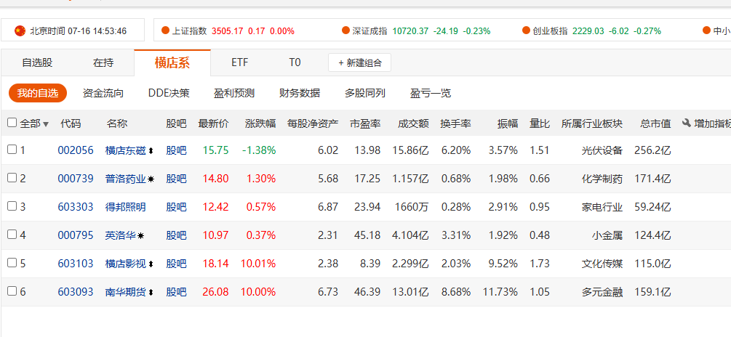Image resolution: width=731 pixels, height=337 pixels.
Task: Click the orange dot beside 上证指数
Action: click(x=165, y=31)
